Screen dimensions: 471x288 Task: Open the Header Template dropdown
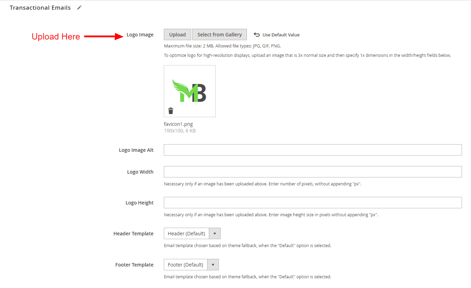[192, 234]
